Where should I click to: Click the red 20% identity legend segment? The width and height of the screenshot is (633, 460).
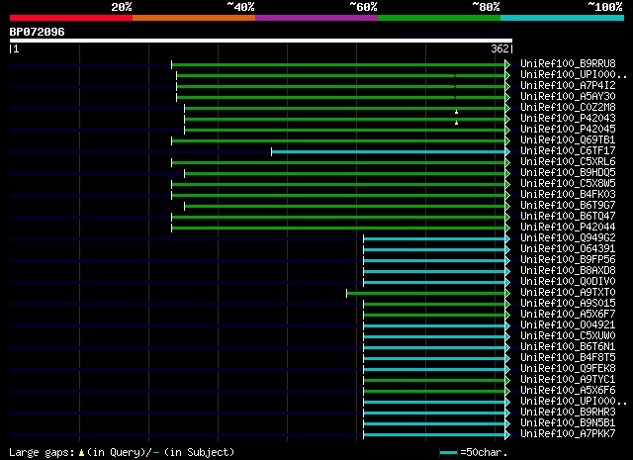tap(71, 18)
